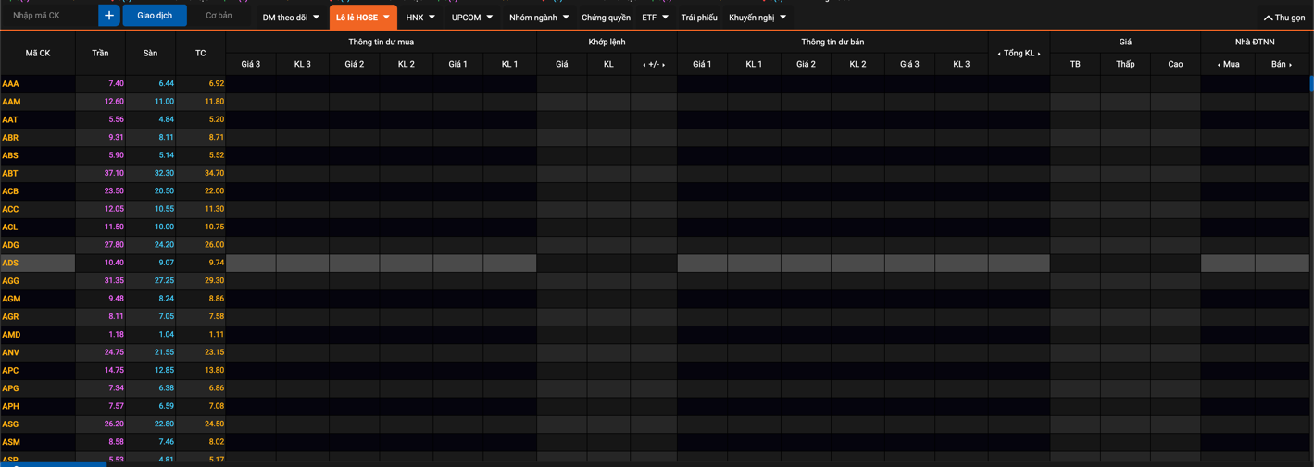1314x467 pixels.
Task: Click right arrow beside the +/- column header
Action: coord(664,65)
